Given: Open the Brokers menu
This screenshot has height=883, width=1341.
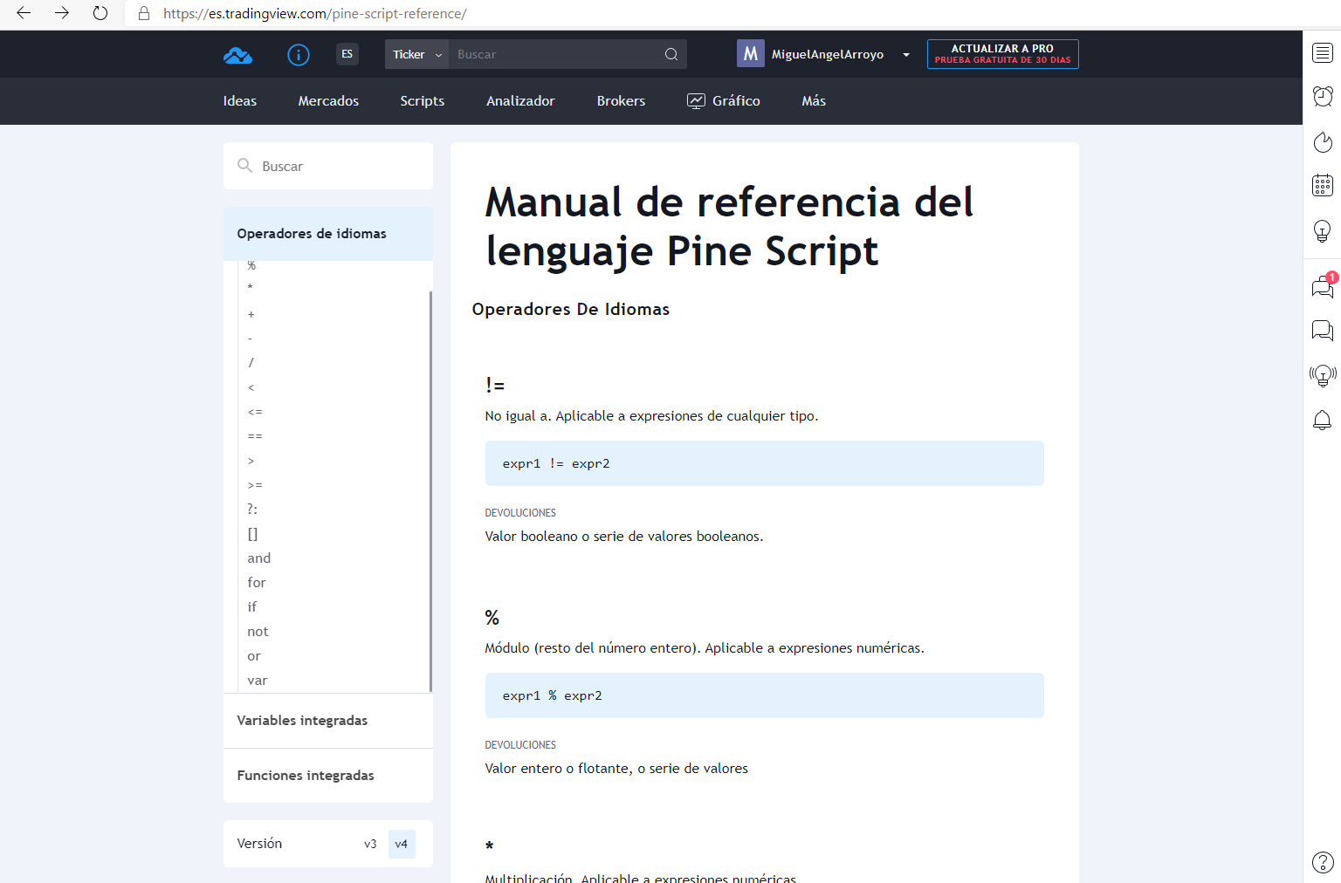Looking at the screenshot, I should click(621, 101).
